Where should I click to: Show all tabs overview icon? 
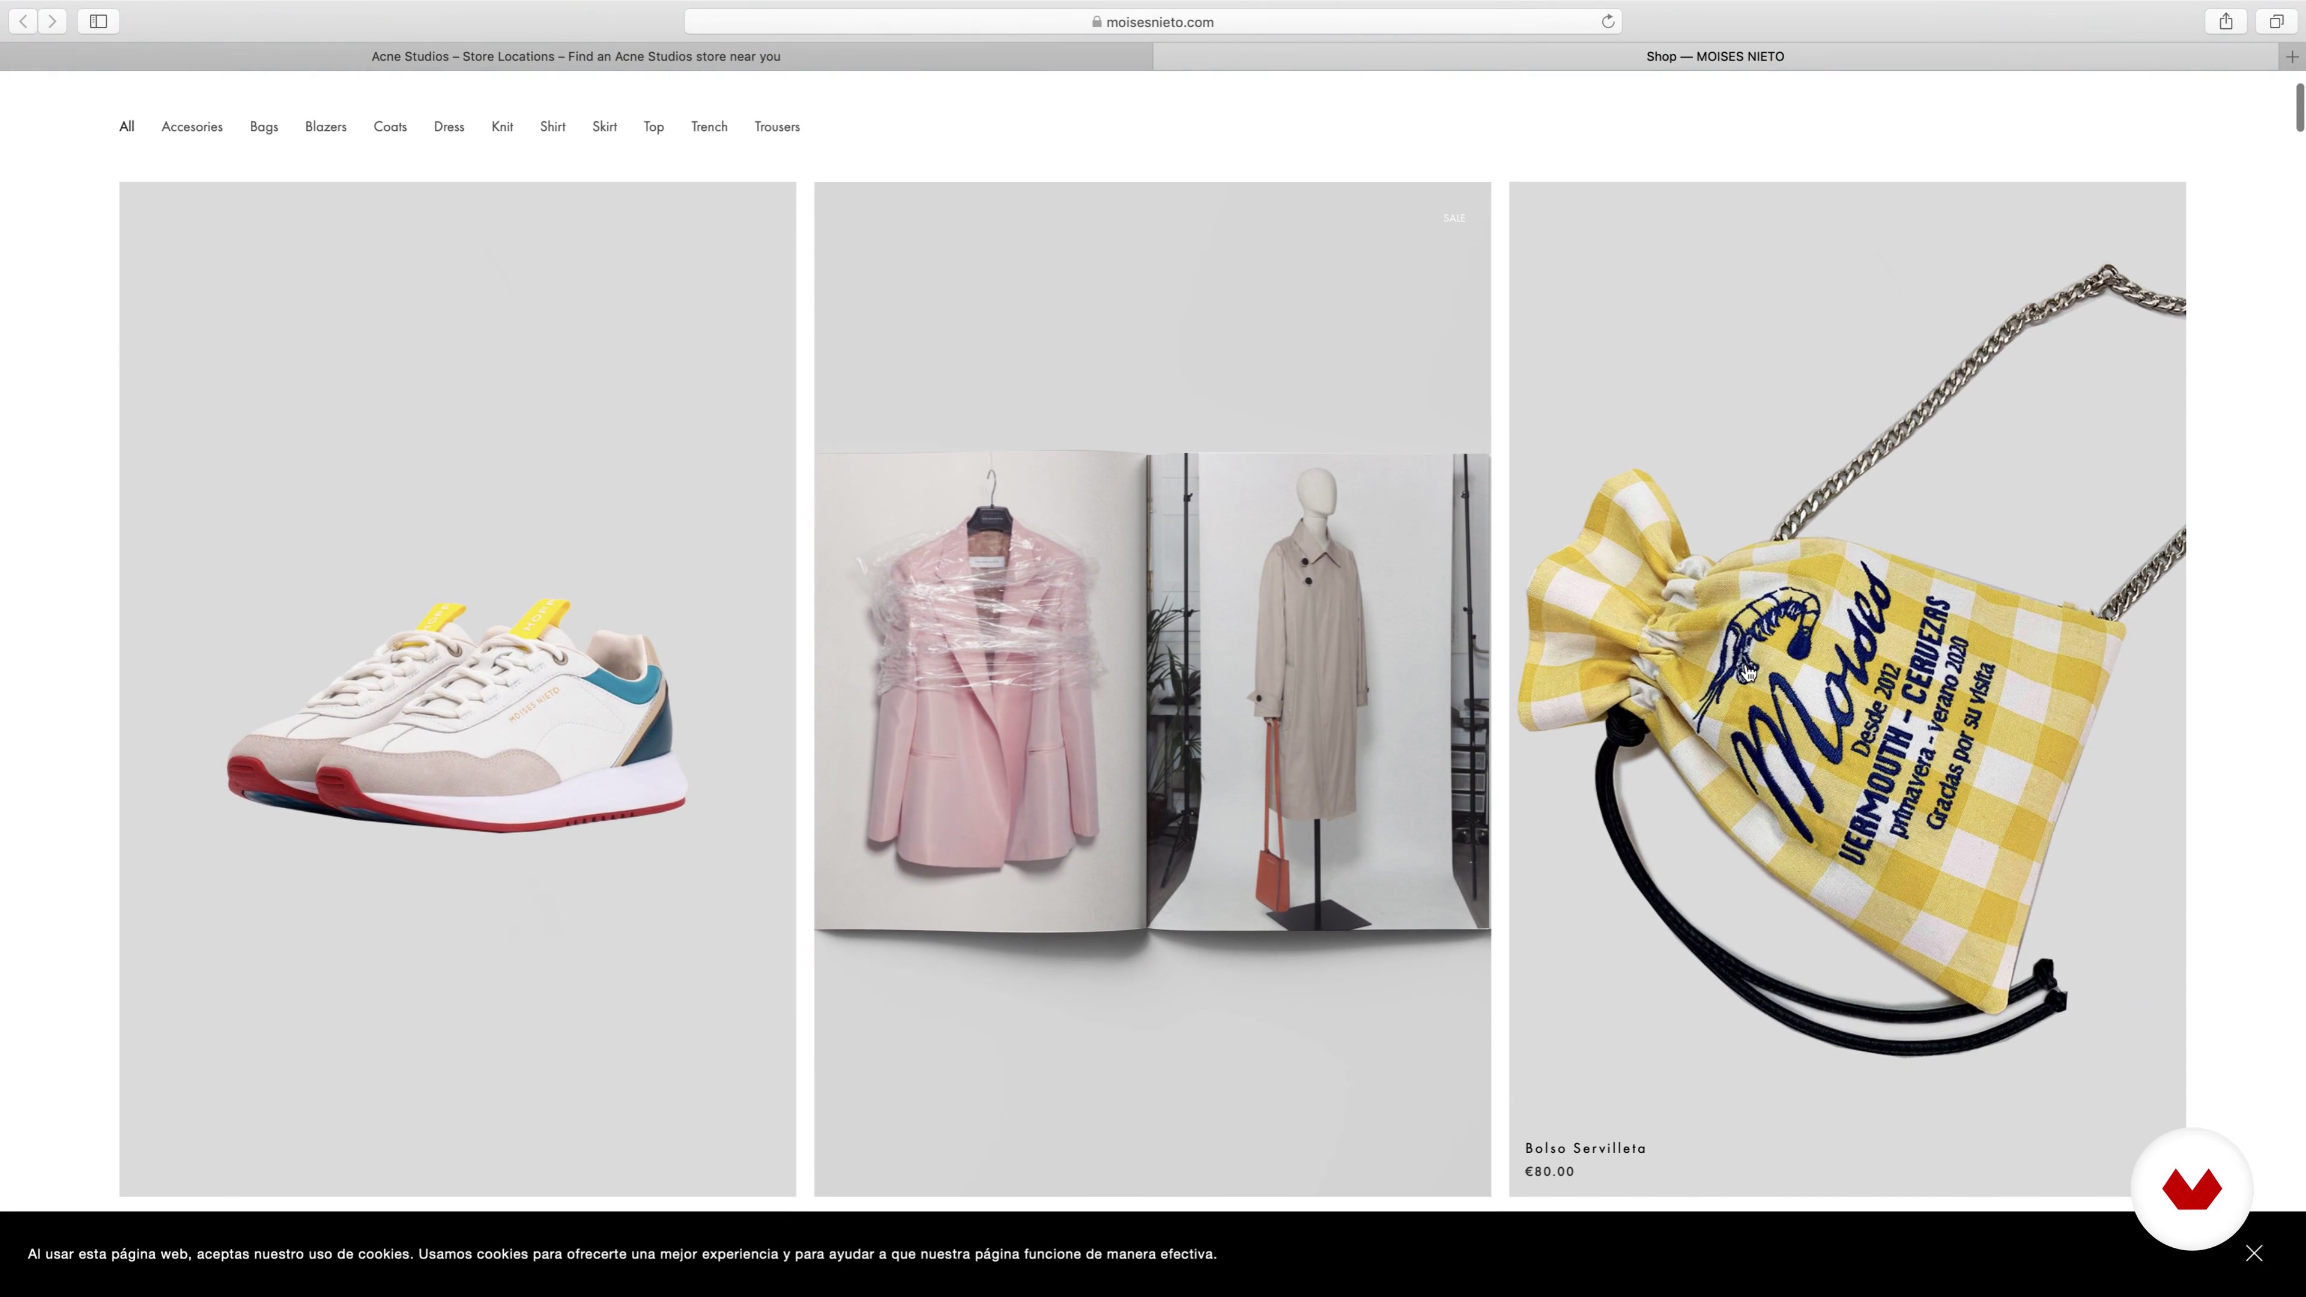(x=2277, y=22)
